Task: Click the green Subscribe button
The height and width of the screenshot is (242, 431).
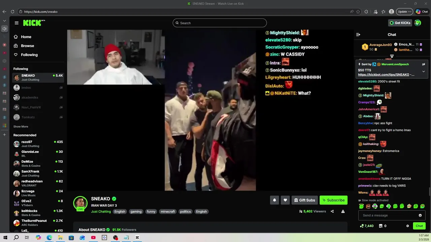Action: pyautogui.click(x=333, y=200)
